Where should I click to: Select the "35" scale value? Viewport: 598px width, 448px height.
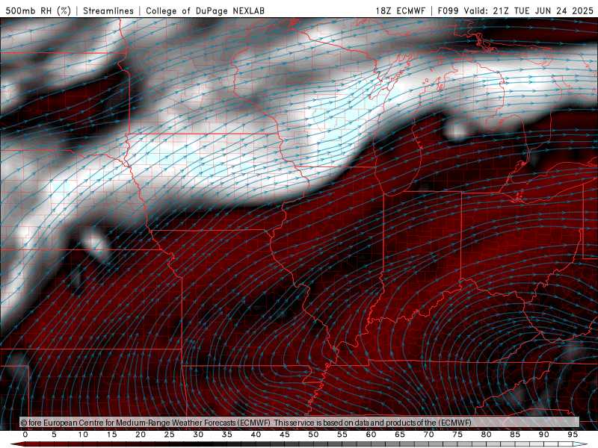pyautogui.click(x=227, y=435)
